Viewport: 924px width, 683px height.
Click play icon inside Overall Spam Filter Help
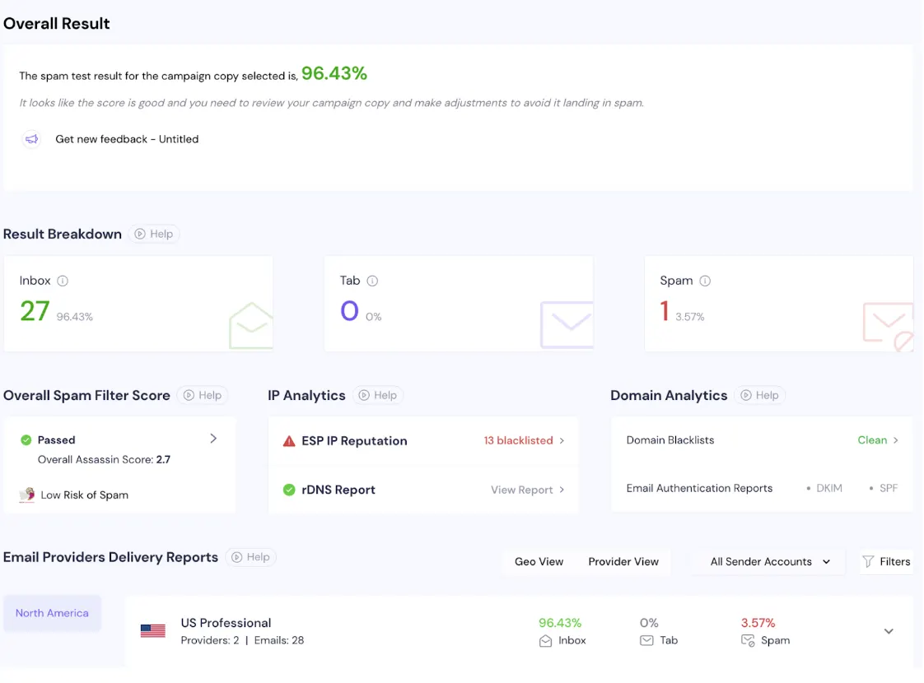click(189, 395)
